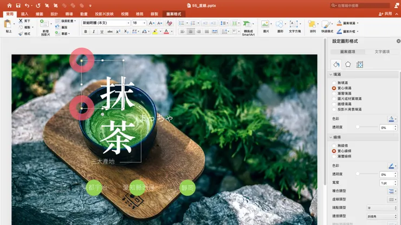Convert to SmartArt
401x225 pixels.
pyautogui.click(x=248, y=28)
